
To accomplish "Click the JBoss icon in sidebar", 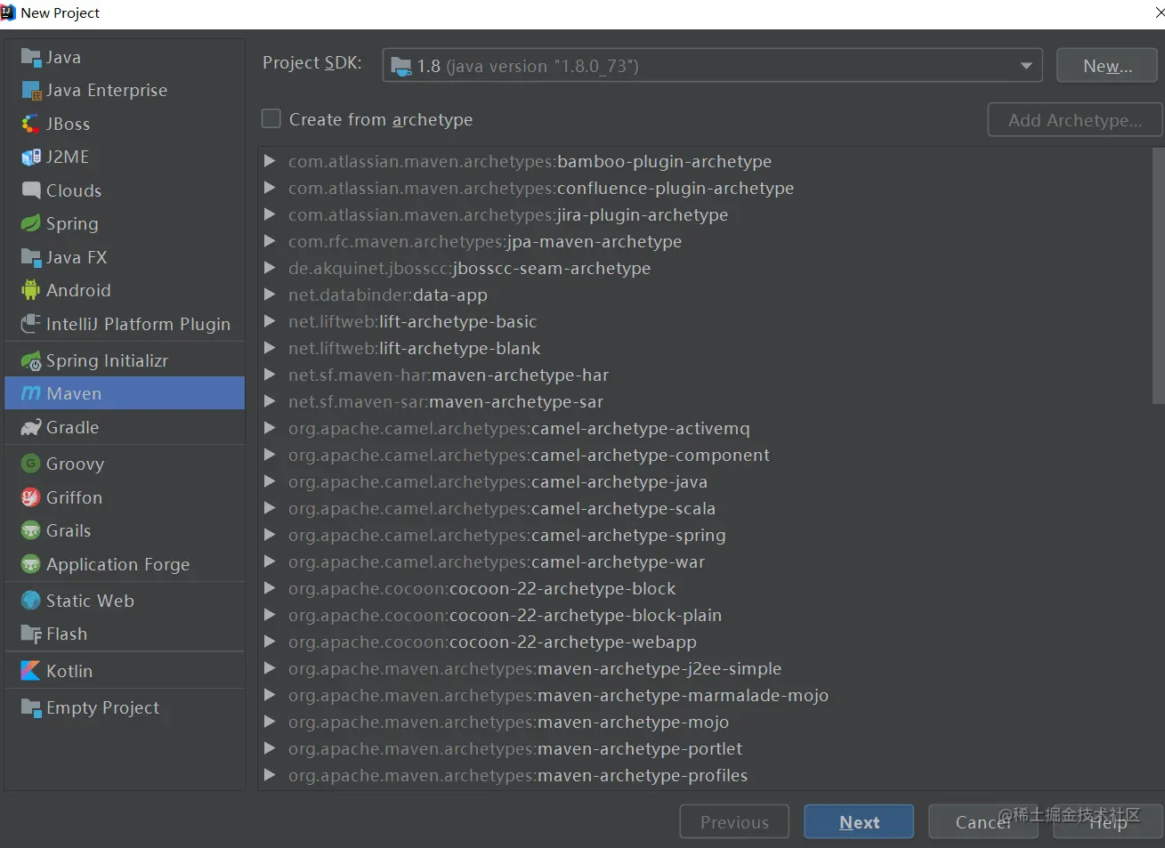I will click(31, 125).
